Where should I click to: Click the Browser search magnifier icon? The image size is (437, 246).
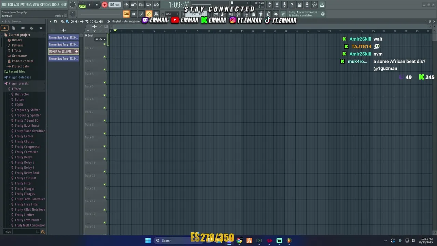click(43, 232)
